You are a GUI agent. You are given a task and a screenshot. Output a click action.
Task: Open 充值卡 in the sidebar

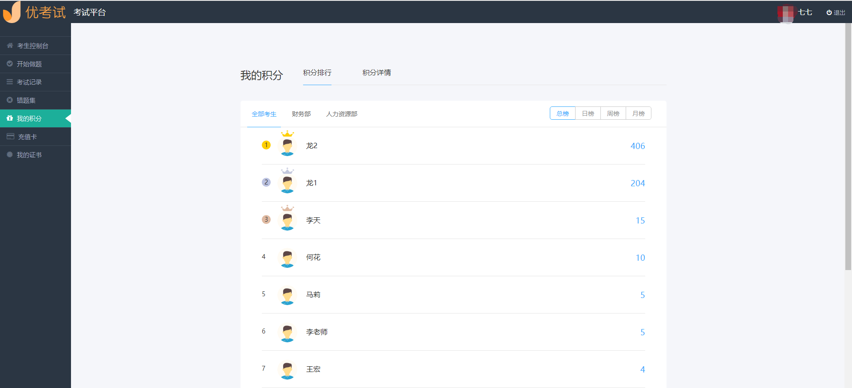35,137
